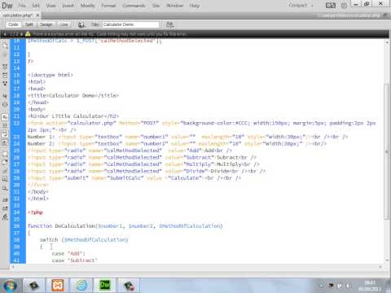Switch to Live view button
The image size is (391, 293).
pos(64,24)
